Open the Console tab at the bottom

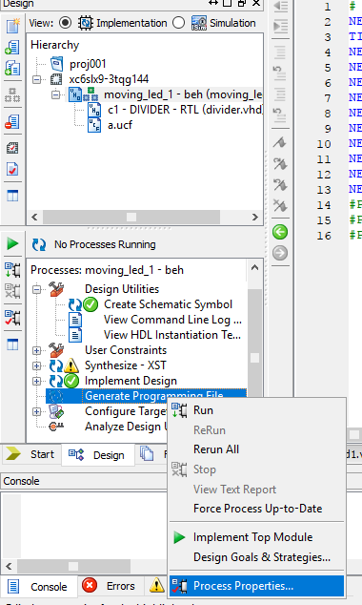[38, 587]
